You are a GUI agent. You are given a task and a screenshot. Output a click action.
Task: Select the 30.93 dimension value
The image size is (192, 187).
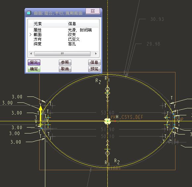pos(157,19)
